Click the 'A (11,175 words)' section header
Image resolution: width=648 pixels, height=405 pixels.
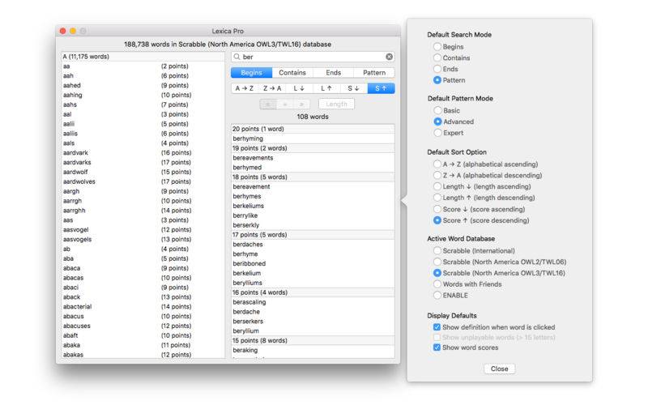tap(143, 57)
